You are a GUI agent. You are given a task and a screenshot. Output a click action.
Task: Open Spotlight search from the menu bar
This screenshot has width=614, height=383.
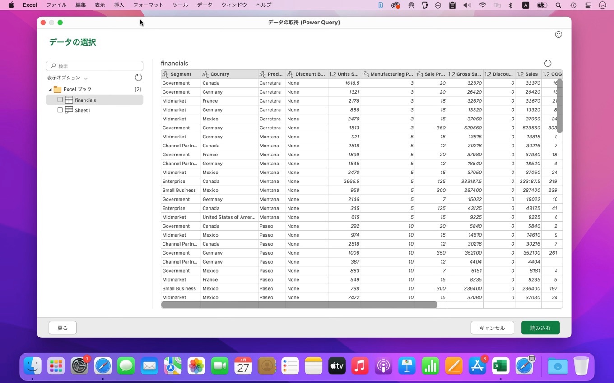tap(558, 5)
